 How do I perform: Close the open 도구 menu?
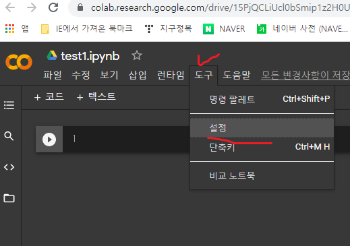click(204, 75)
